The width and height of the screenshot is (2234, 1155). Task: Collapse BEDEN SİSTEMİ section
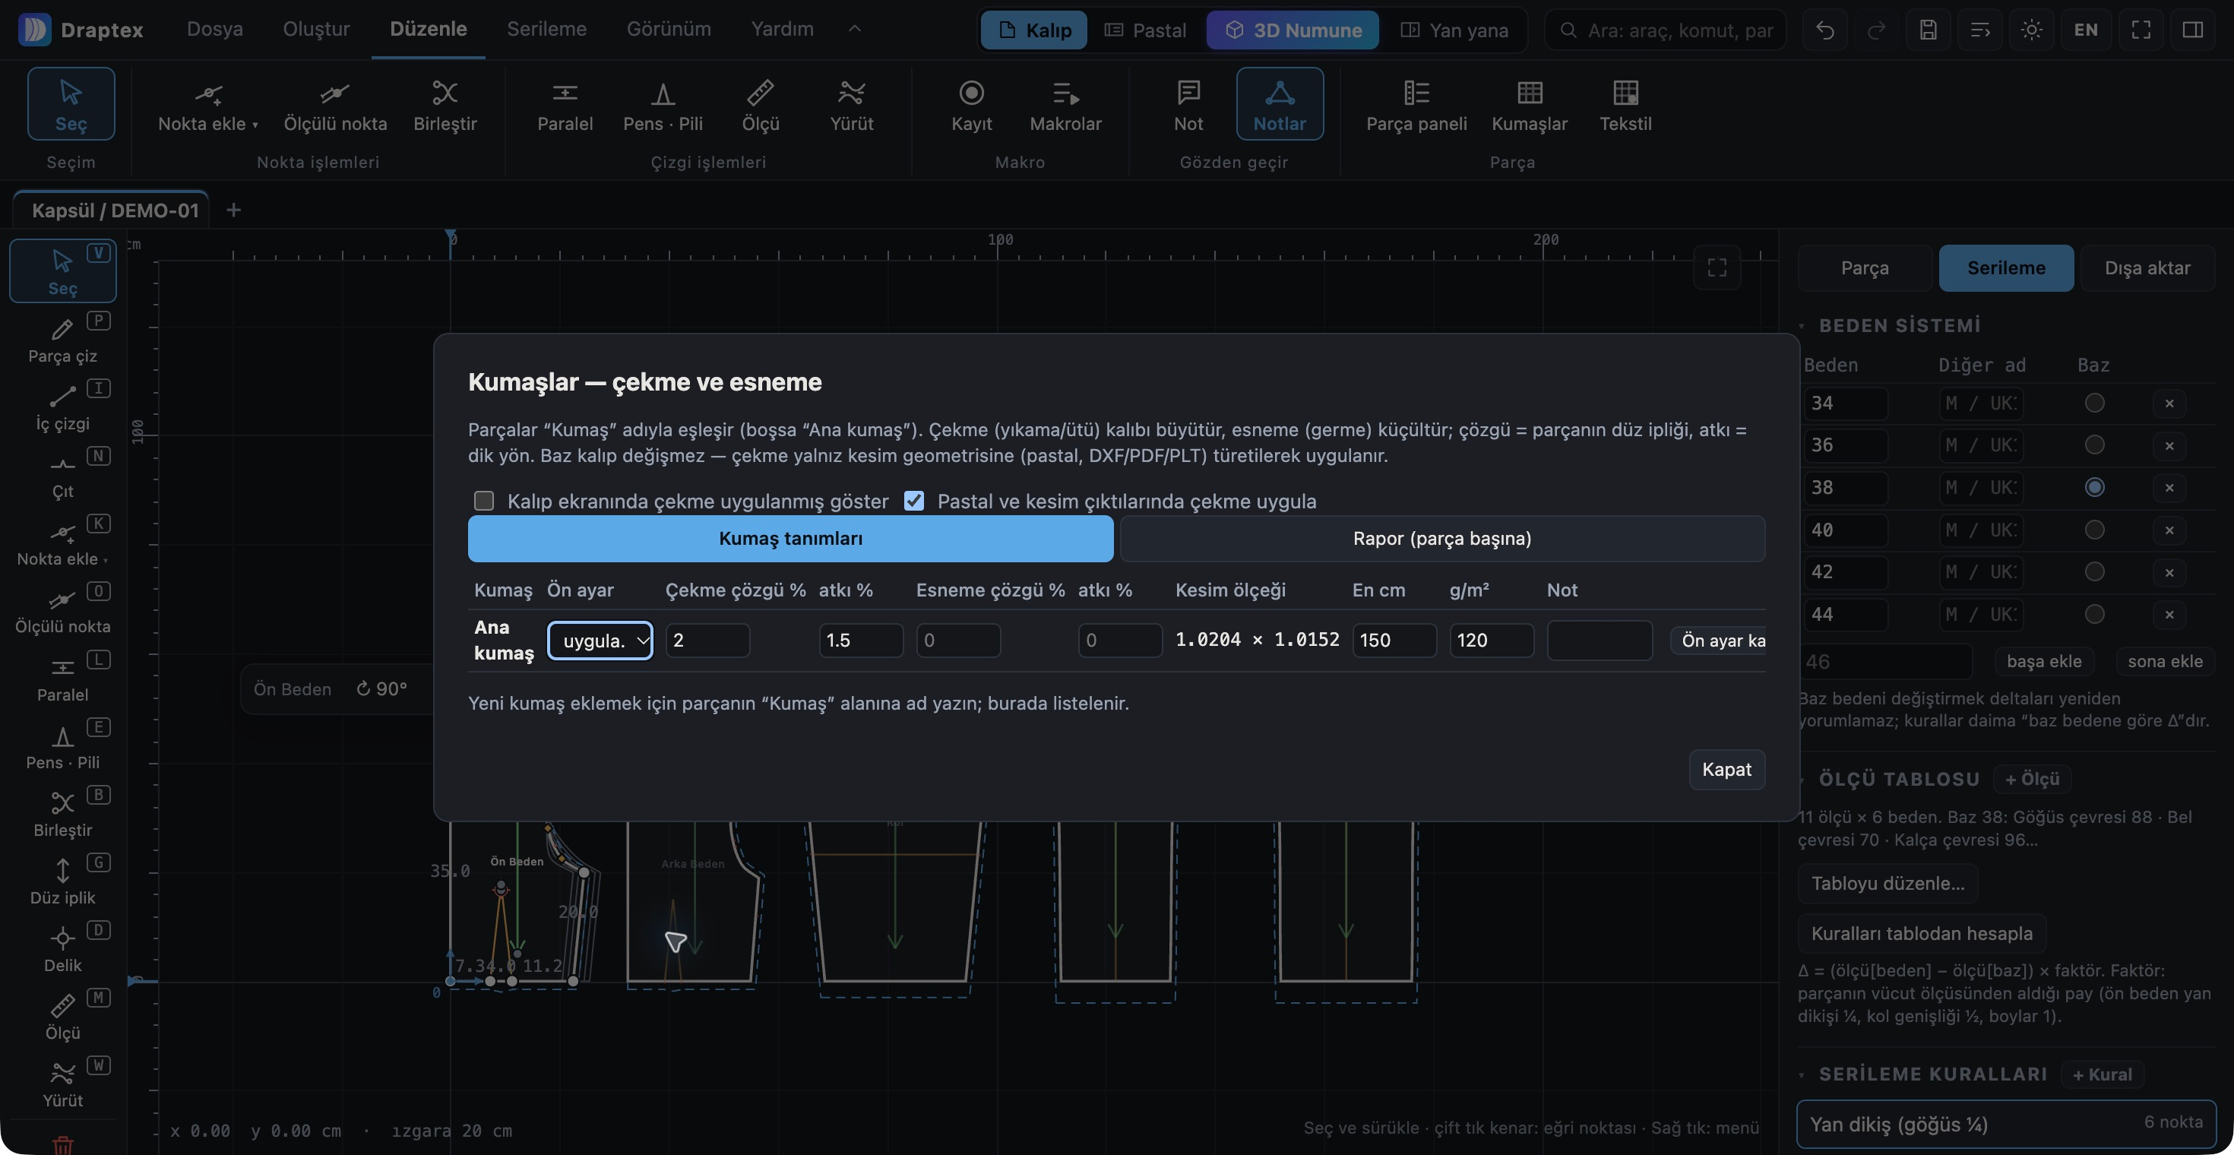1802,326
